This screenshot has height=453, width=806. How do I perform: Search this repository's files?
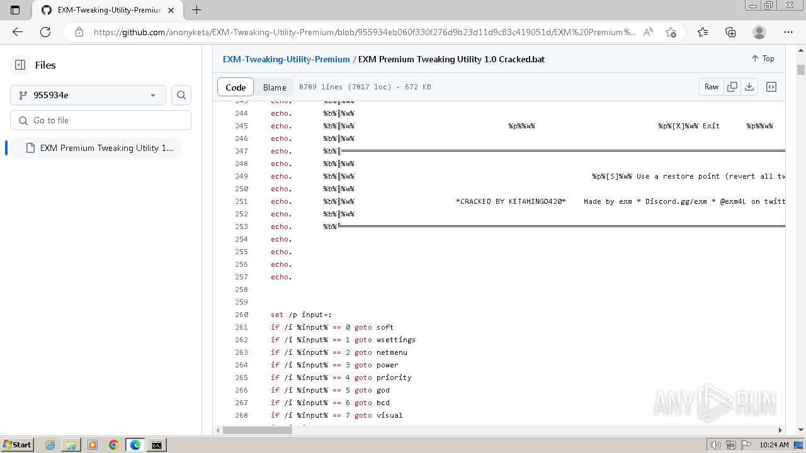tap(181, 95)
